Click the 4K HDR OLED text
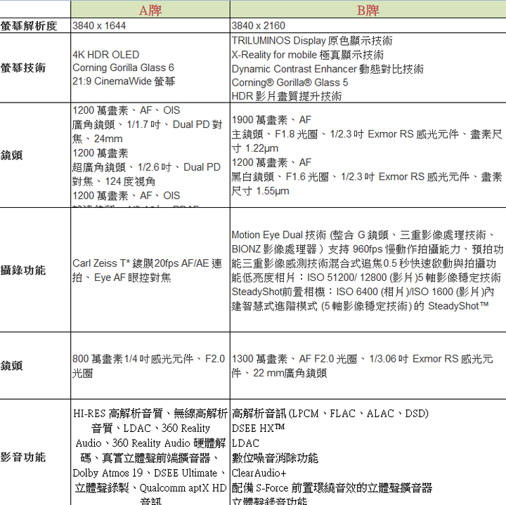The width and height of the screenshot is (506, 505). click(106, 55)
